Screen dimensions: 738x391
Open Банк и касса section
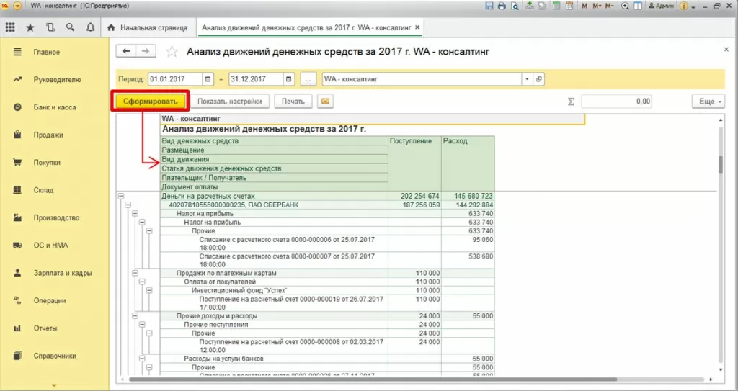55,107
